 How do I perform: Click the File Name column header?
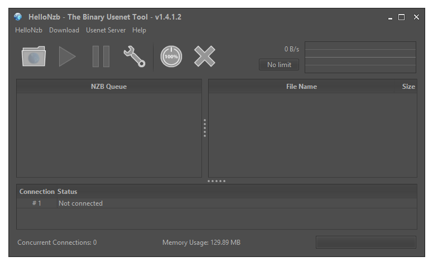tap(301, 86)
